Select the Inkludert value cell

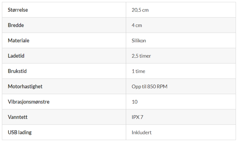(142, 132)
